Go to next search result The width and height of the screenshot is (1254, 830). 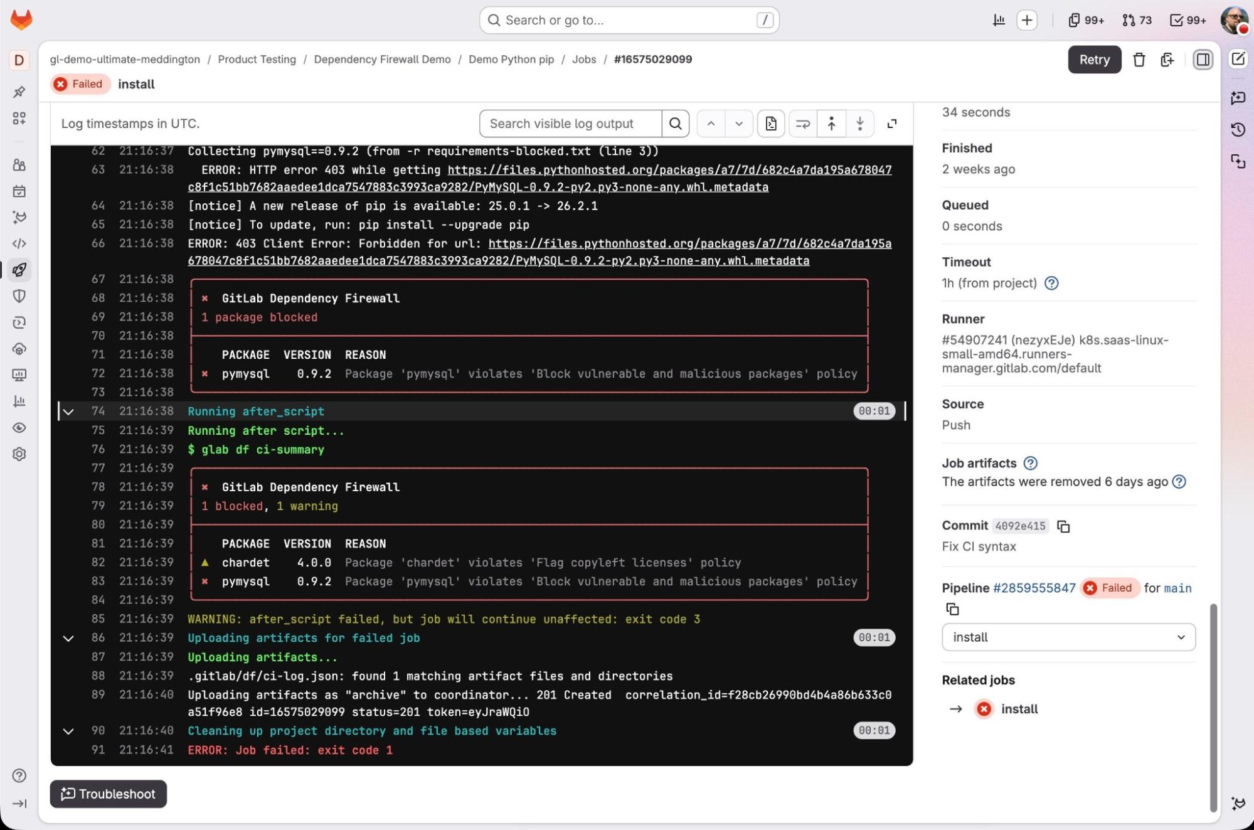click(739, 124)
